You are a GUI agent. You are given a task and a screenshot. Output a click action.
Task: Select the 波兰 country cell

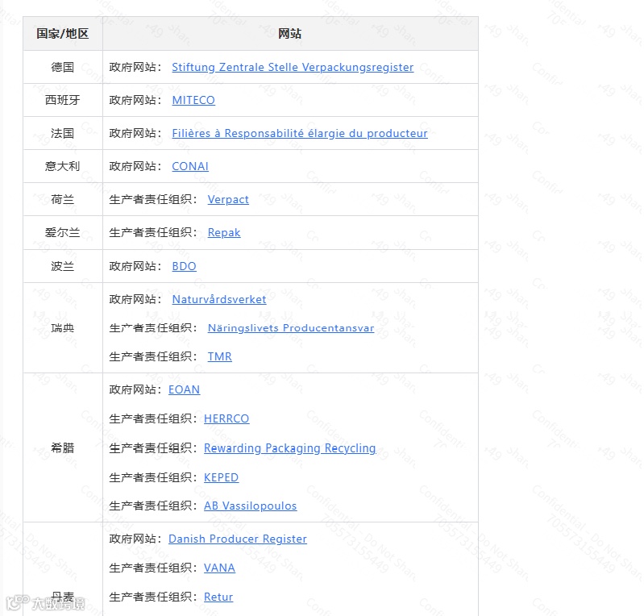(x=62, y=266)
